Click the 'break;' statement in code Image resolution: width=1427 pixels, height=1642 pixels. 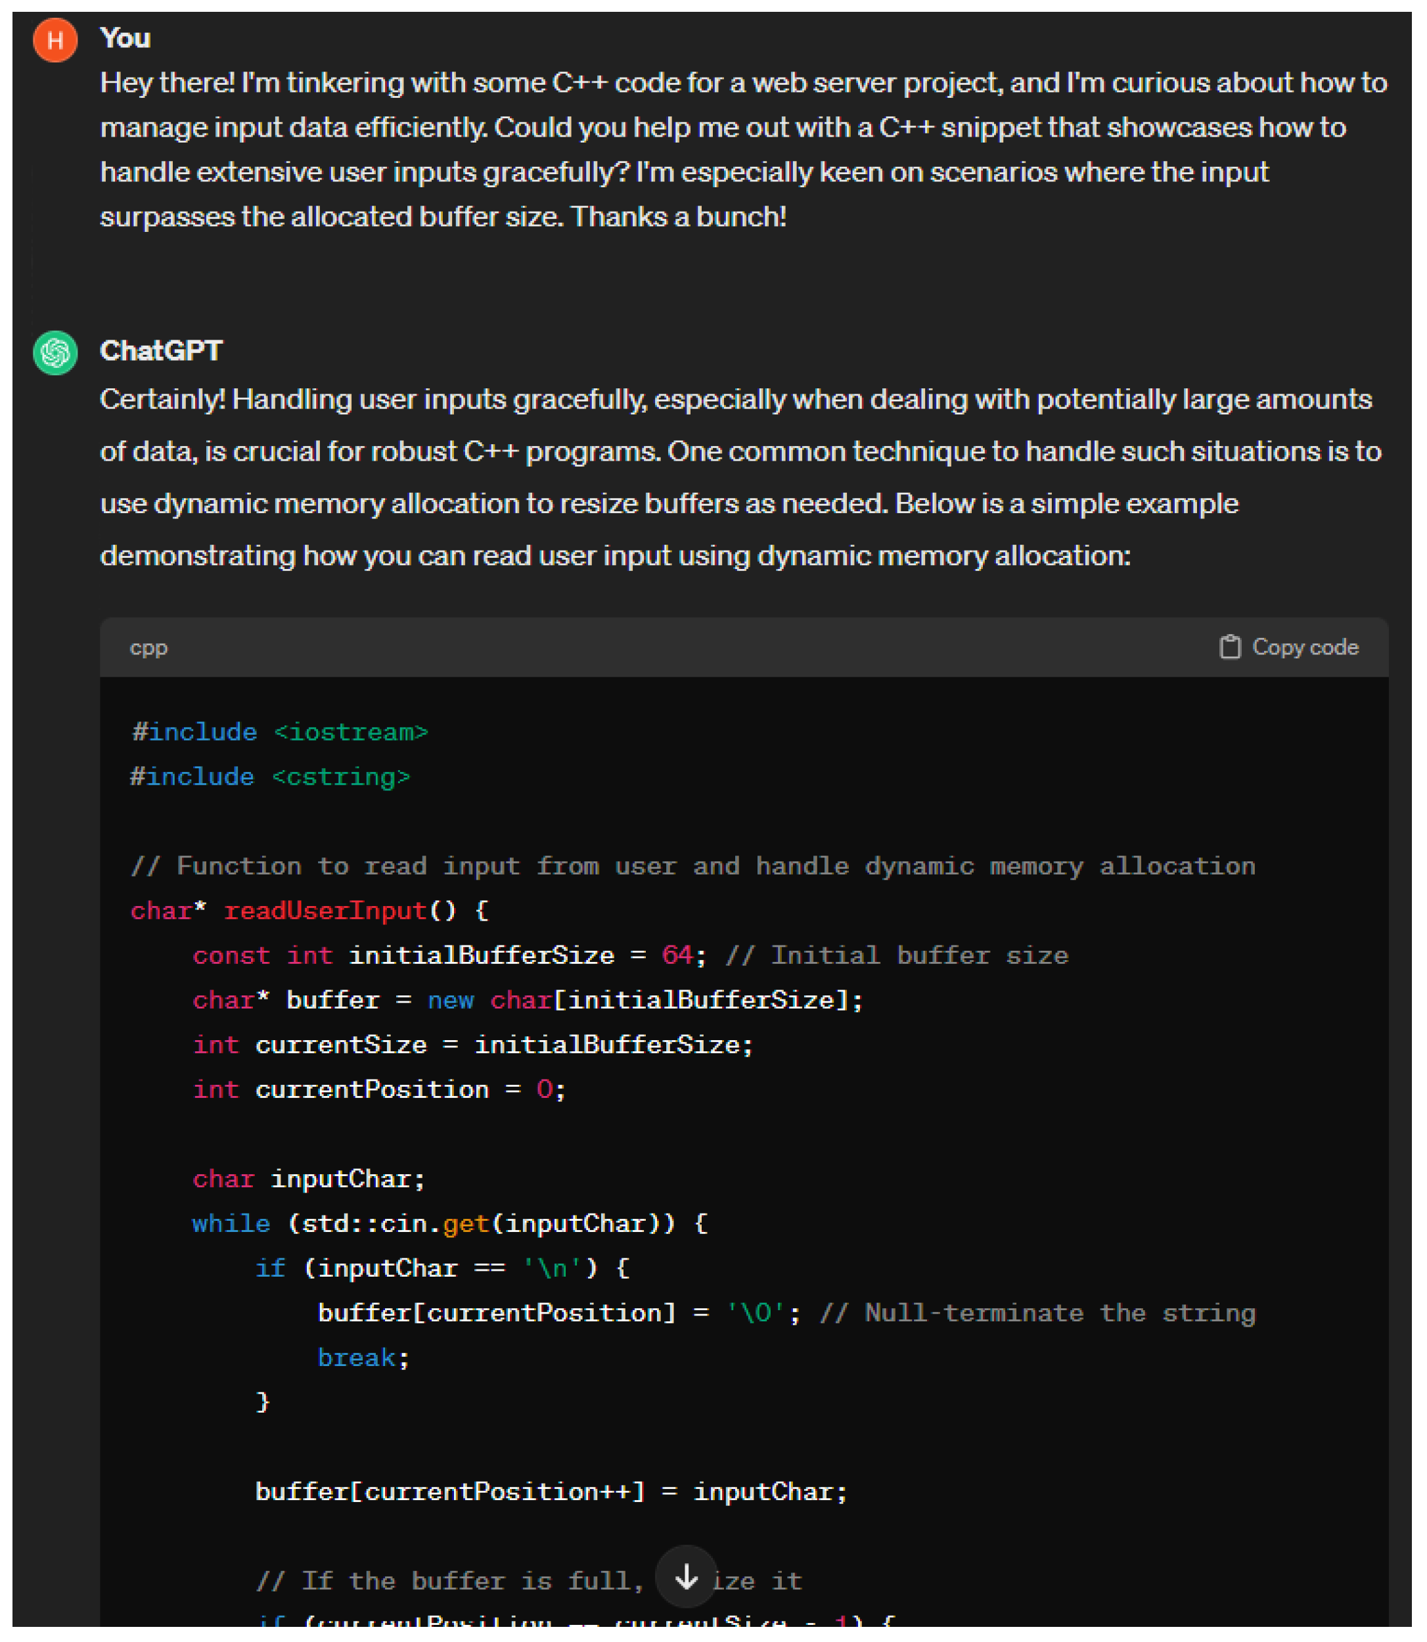(x=363, y=1357)
